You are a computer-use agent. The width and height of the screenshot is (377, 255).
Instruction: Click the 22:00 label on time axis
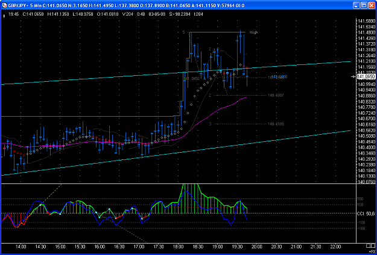[335, 247]
